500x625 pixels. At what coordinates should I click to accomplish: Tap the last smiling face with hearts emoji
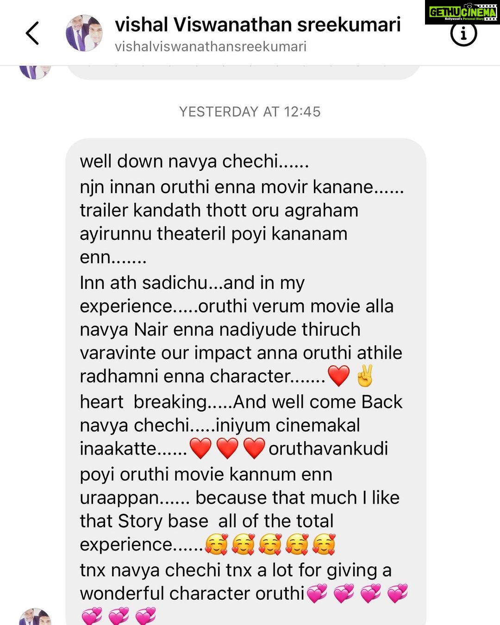tap(324, 544)
